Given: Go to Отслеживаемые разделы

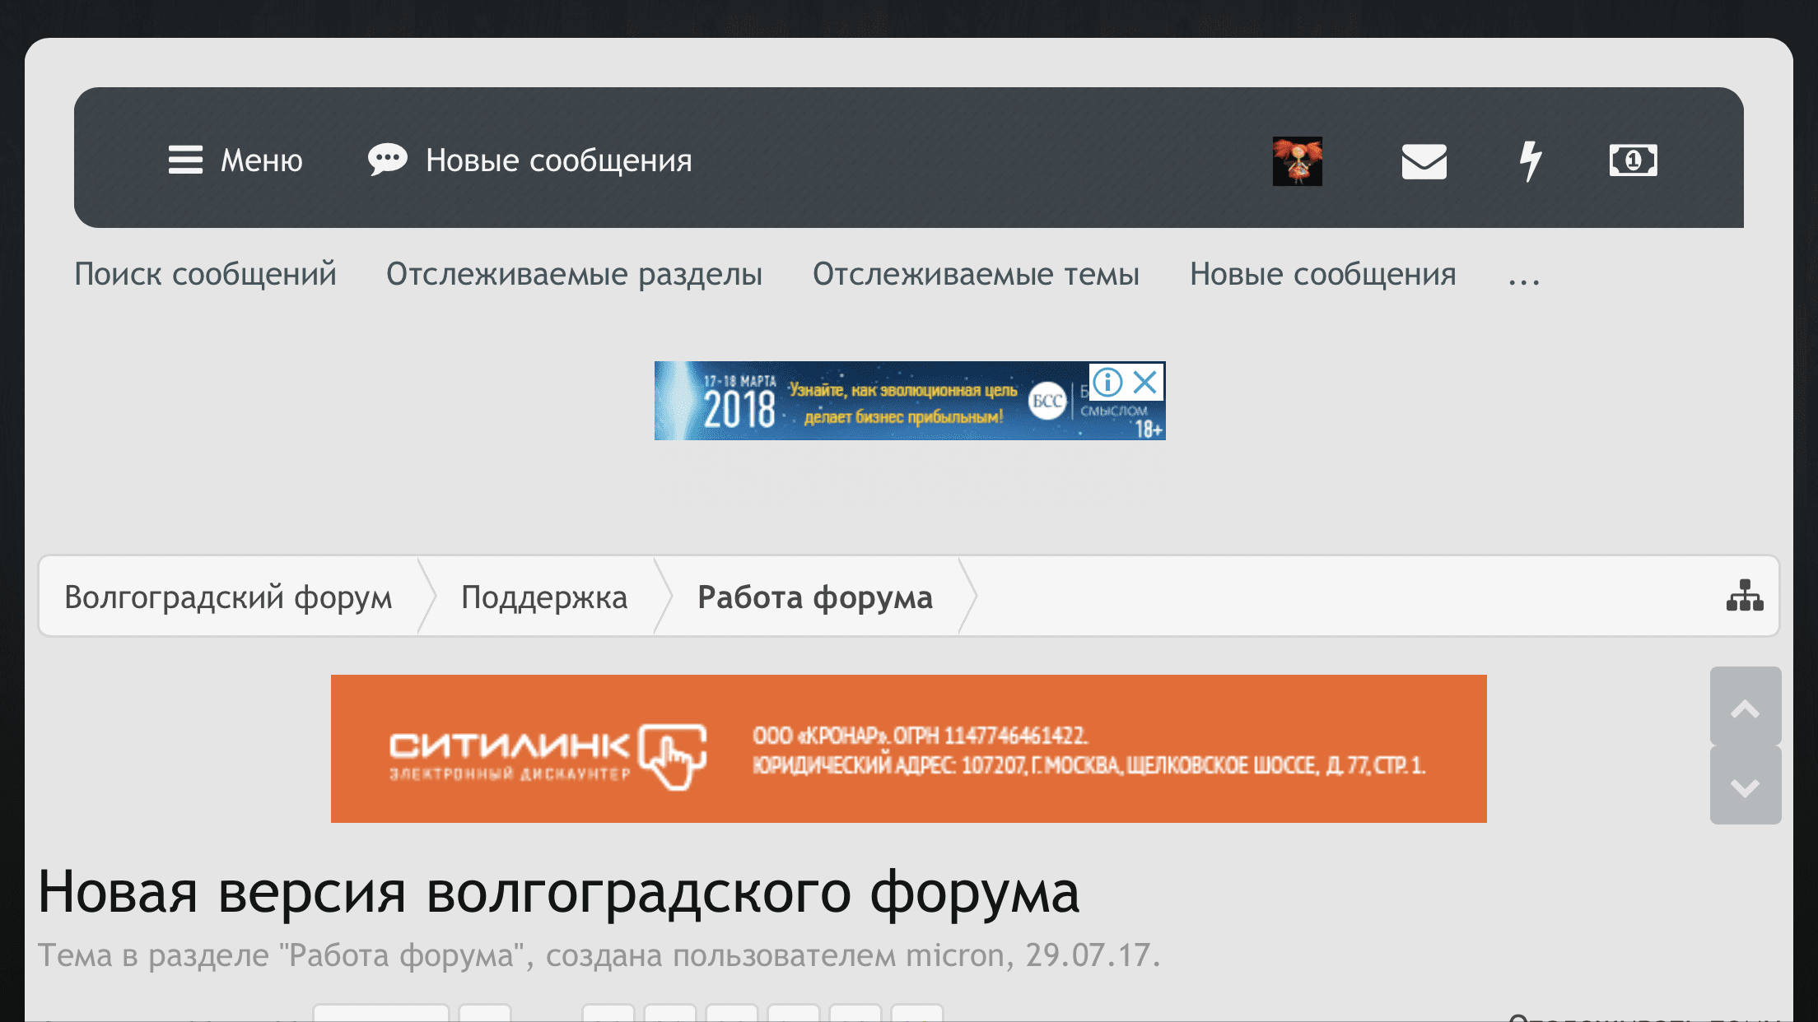Looking at the screenshot, I should 574,274.
